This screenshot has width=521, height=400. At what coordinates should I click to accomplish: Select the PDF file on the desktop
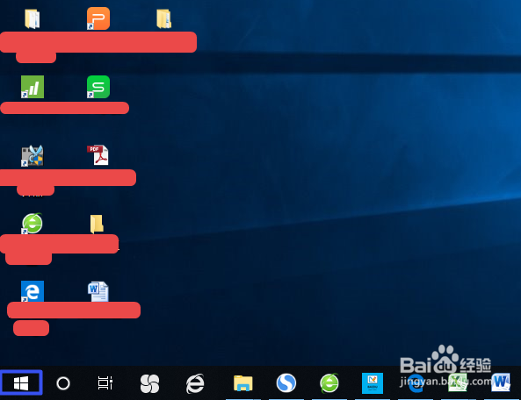[98, 155]
